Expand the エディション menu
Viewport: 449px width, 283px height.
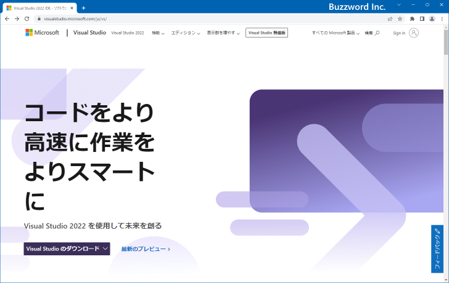pyautogui.click(x=186, y=33)
